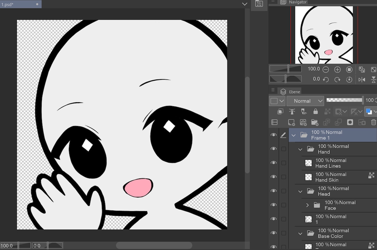The width and height of the screenshot is (377, 250).
Task: Select the Clip to Layer Below icon
Action: click(280, 111)
